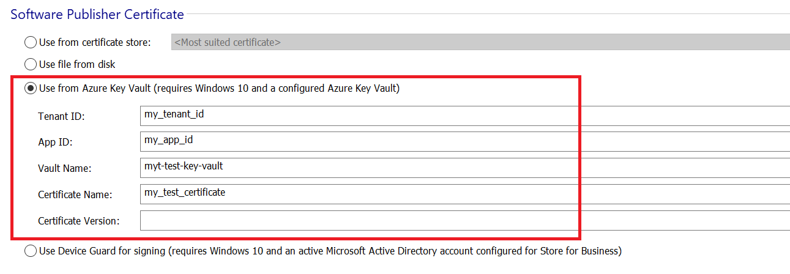Viewport: 790px width, 274px height.
Task: Click the "Tenant ID:" label
Action: [x=61, y=116]
